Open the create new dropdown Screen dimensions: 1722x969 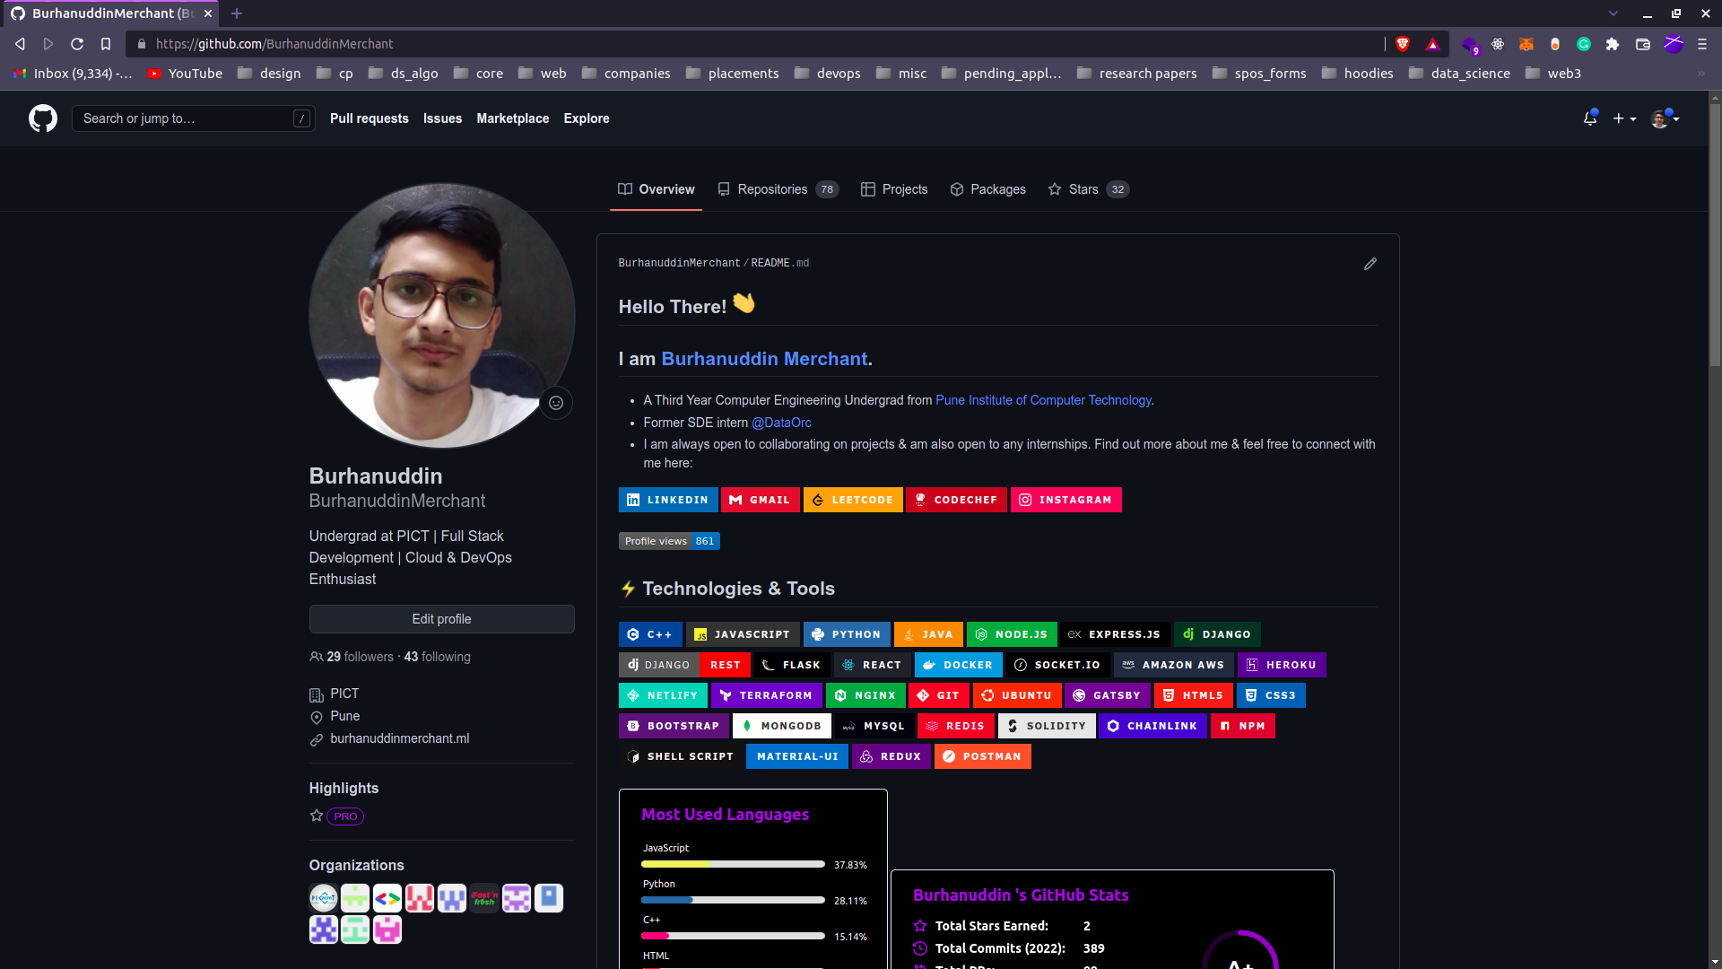1624,118
